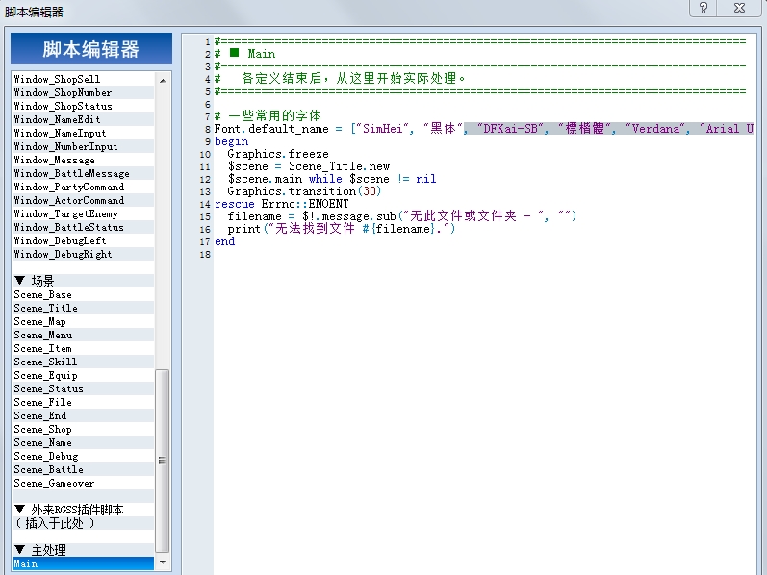Select the highlighted Main script
The width and height of the screenshot is (767, 575).
(83, 563)
